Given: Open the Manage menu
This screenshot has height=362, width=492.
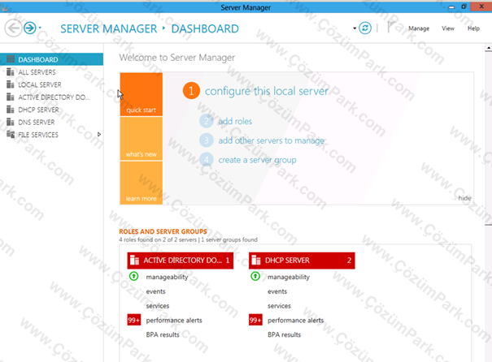Looking at the screenshot, I should tap(419, 28).
